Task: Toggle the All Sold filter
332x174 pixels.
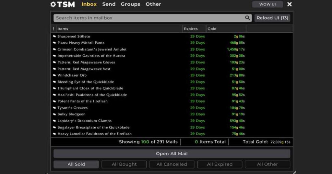Action: 76,164
